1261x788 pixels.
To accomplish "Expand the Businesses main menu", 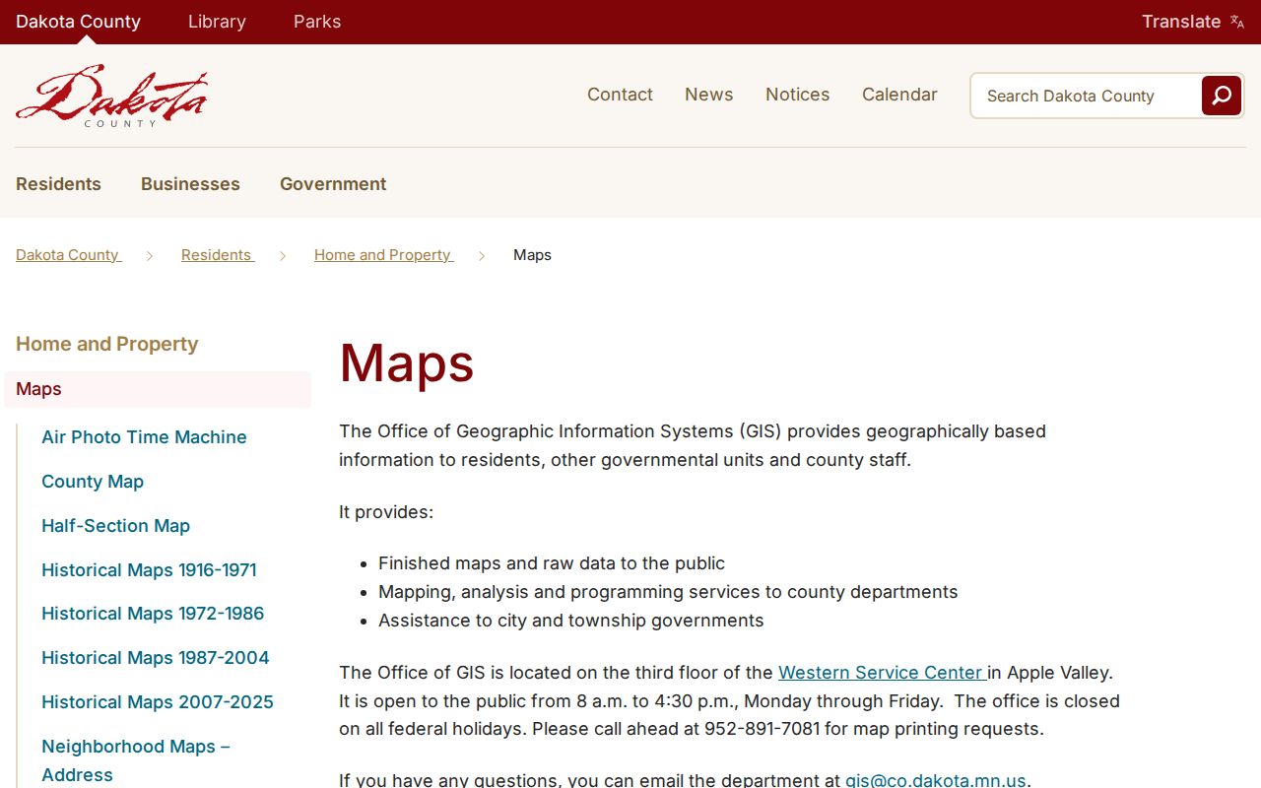I will tap(190, 184).
